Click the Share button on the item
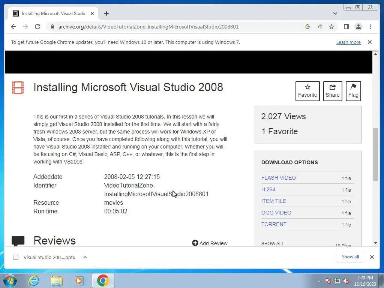 (333, 91)
